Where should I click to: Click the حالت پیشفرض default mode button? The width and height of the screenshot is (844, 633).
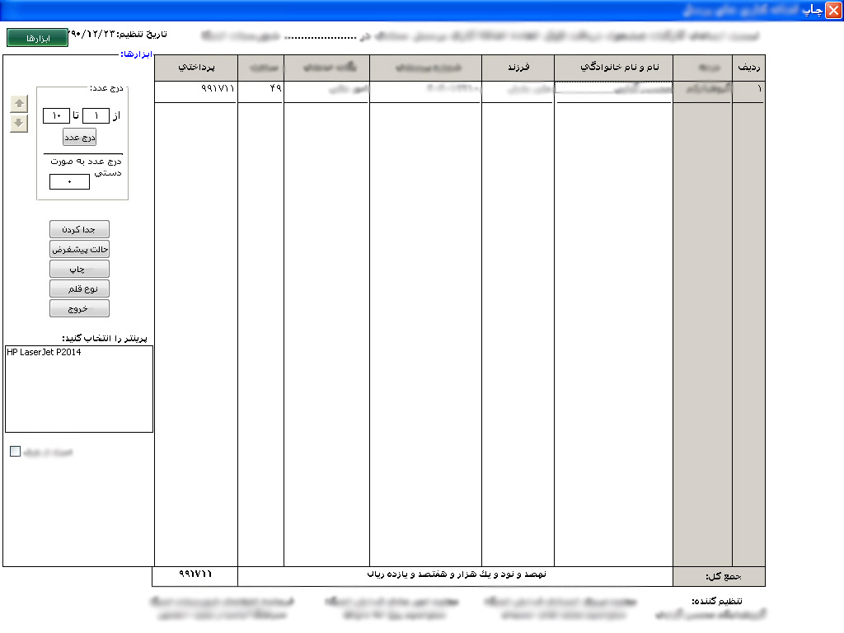(x=79, y=250)
